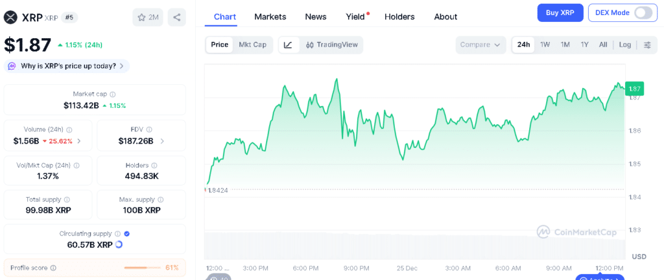The image size is (664, 280).
Task: Open chart settings sliders icon
Action: pos(648,45)
